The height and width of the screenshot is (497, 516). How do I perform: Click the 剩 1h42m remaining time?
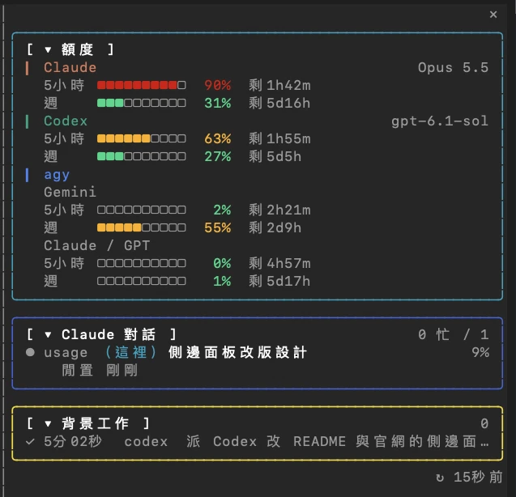coord(279,85)
